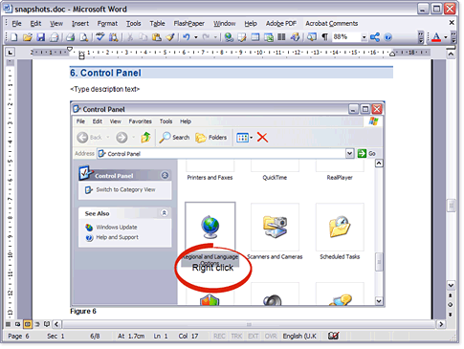
Task: Click the red font color button
Action: coord(436,37)
